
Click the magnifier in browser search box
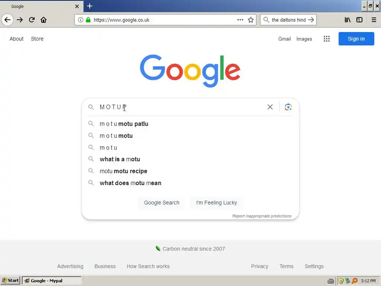266,20
